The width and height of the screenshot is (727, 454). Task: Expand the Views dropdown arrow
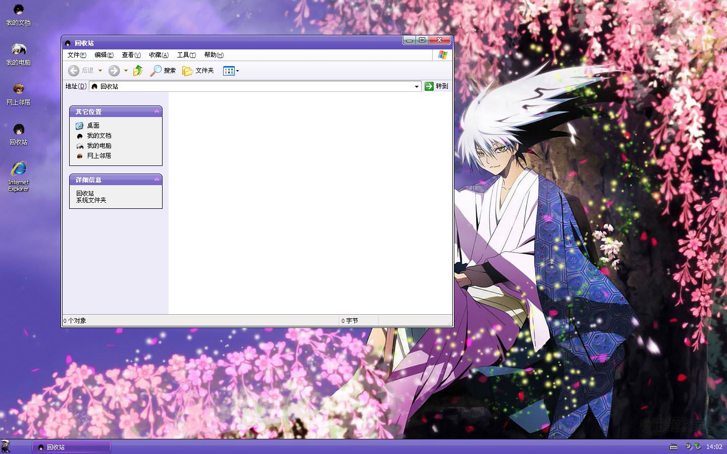pos(237,71)
